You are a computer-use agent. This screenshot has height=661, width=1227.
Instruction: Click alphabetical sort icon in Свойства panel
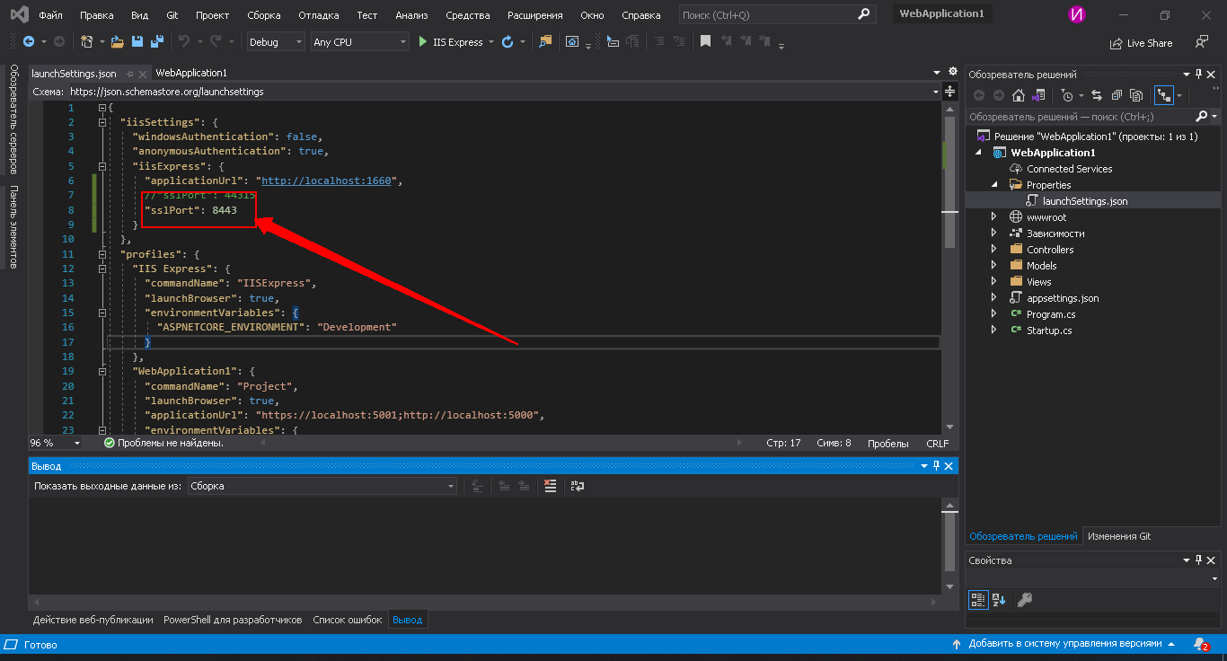999,600
